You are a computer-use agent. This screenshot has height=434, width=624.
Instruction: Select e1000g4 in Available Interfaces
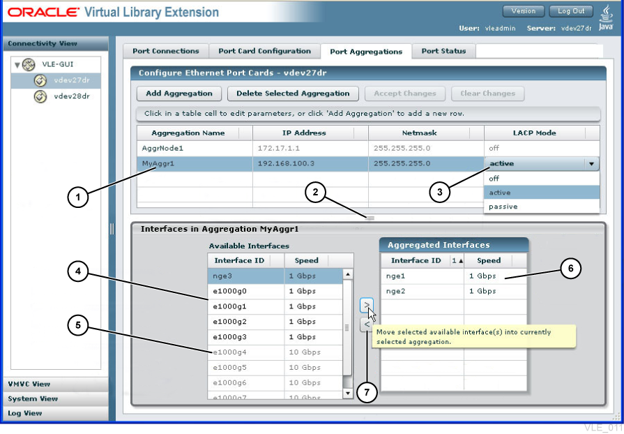click(275, 352)
